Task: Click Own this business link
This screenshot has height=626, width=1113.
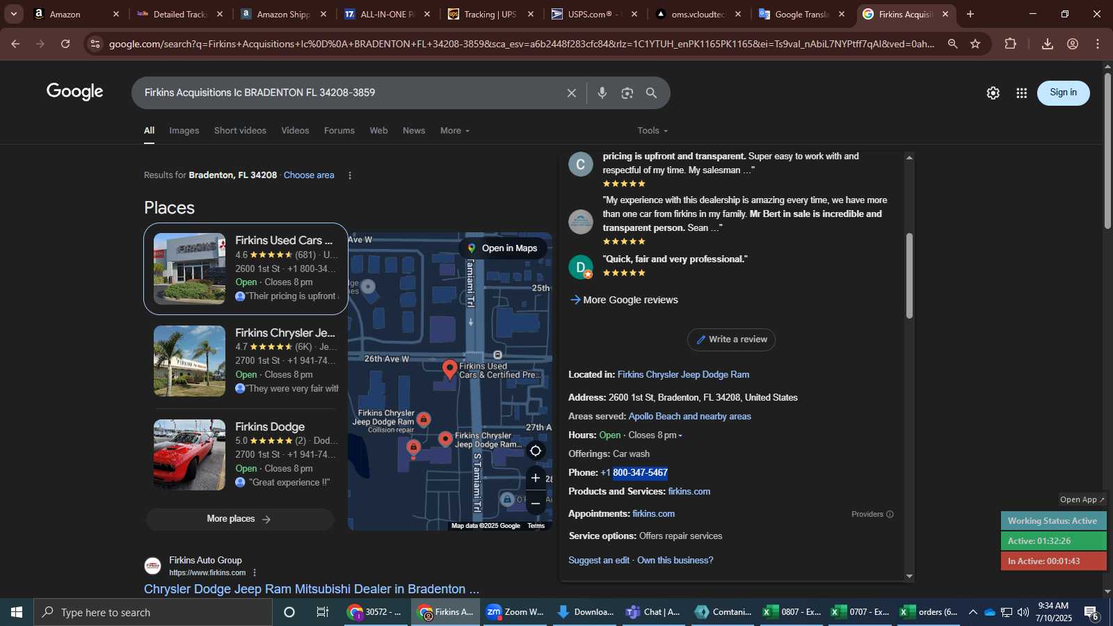Action: tap(675, 561)
